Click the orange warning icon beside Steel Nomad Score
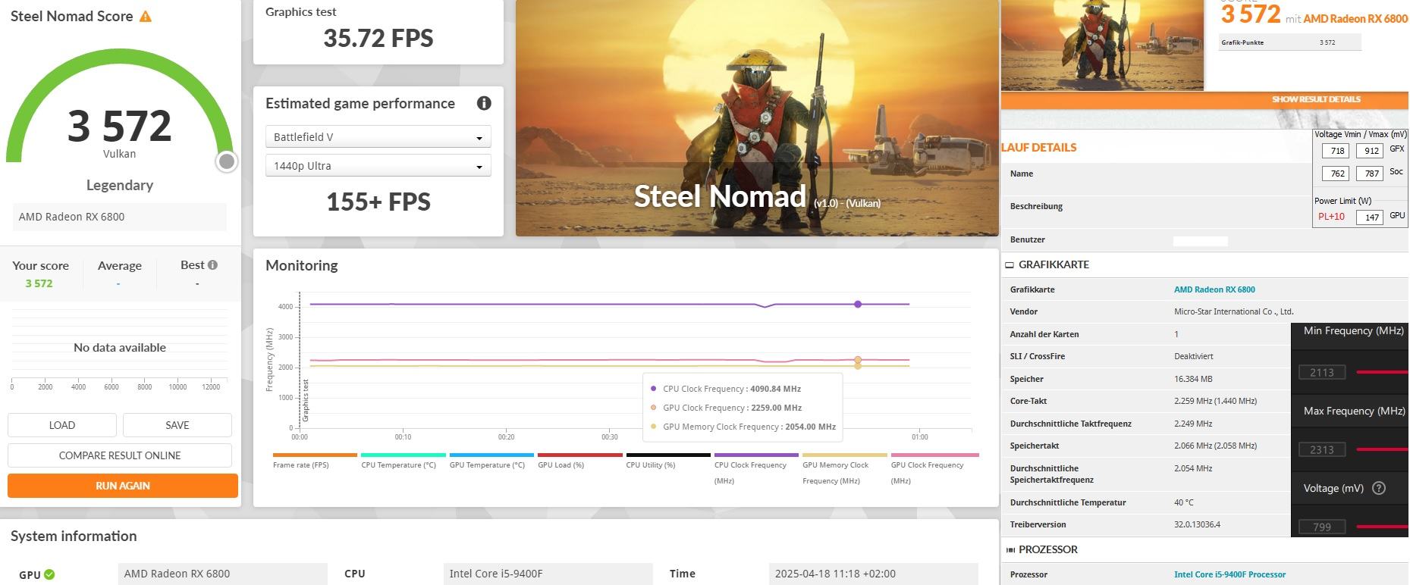Image resolution: width=1410 pixels, height=585 pixels. pyautogui.click(x=146, y=16)
